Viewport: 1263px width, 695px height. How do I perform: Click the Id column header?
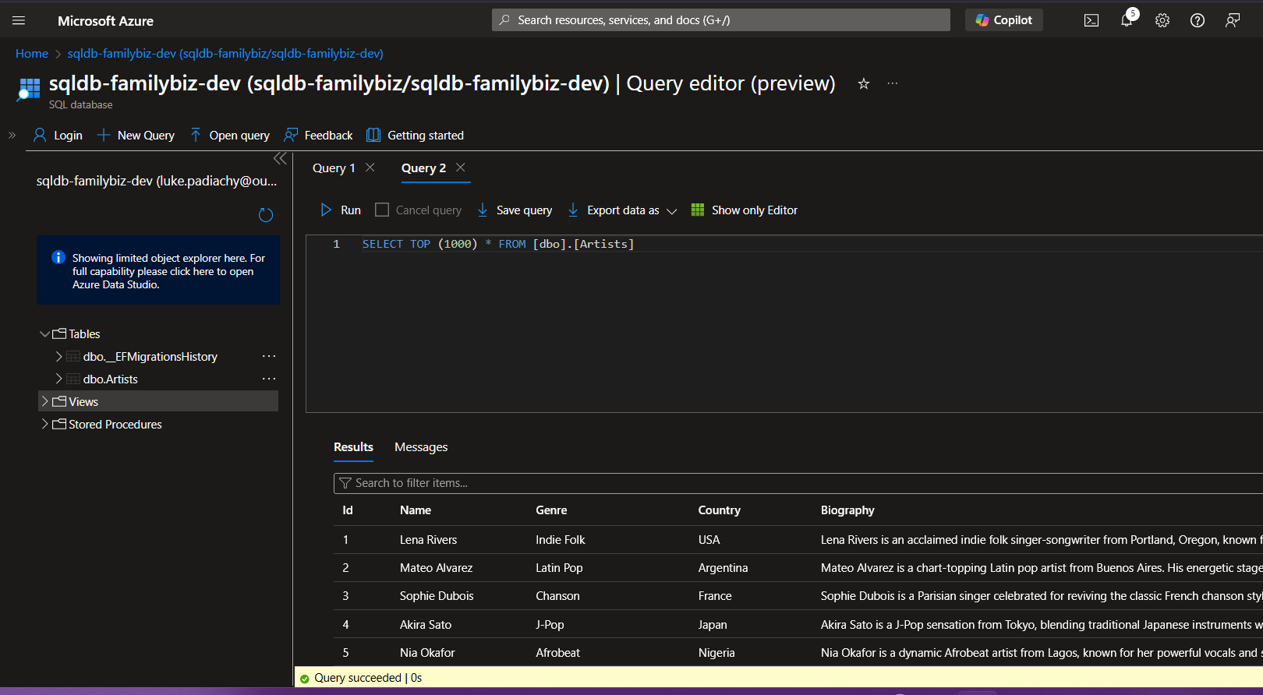coord(348,510)
